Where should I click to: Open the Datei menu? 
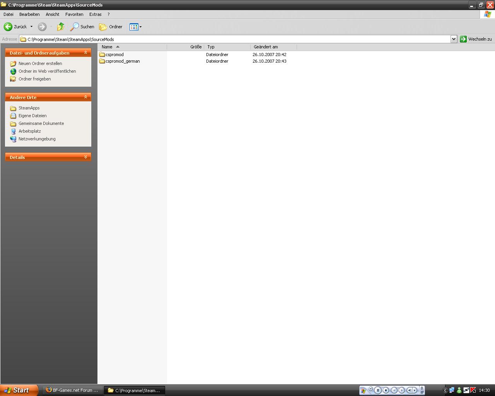click(x=9, y=14)
